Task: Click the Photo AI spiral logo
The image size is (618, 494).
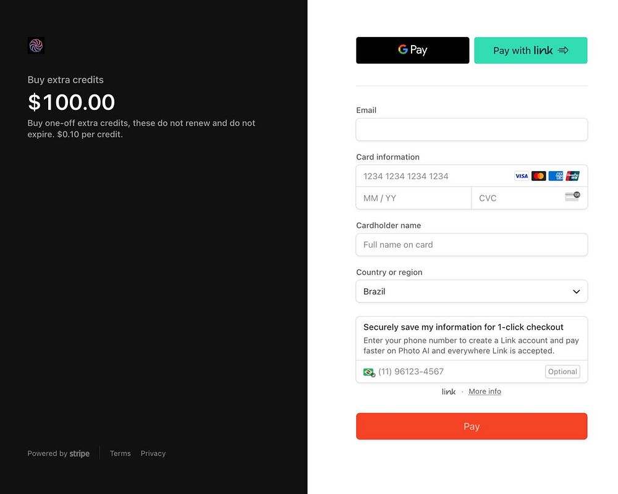Action: tap(36, 45)
